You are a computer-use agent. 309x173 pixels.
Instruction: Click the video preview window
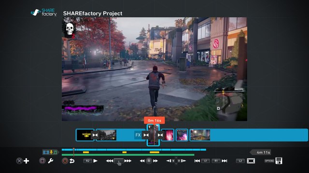[154, 69]
